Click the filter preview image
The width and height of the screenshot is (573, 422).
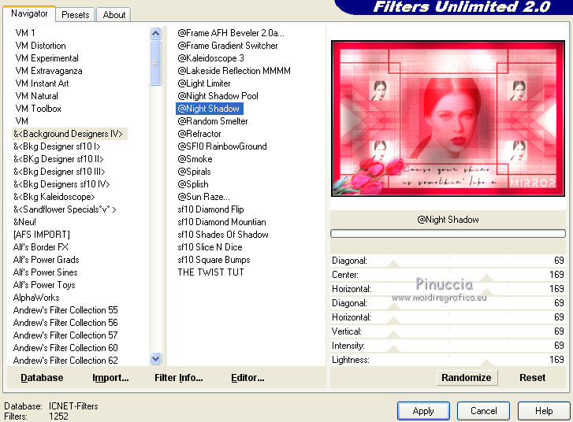[x=448, y=119]
